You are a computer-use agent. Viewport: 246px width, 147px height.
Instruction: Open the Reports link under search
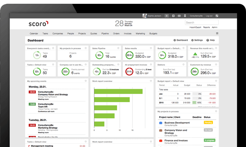coord(207,27)
